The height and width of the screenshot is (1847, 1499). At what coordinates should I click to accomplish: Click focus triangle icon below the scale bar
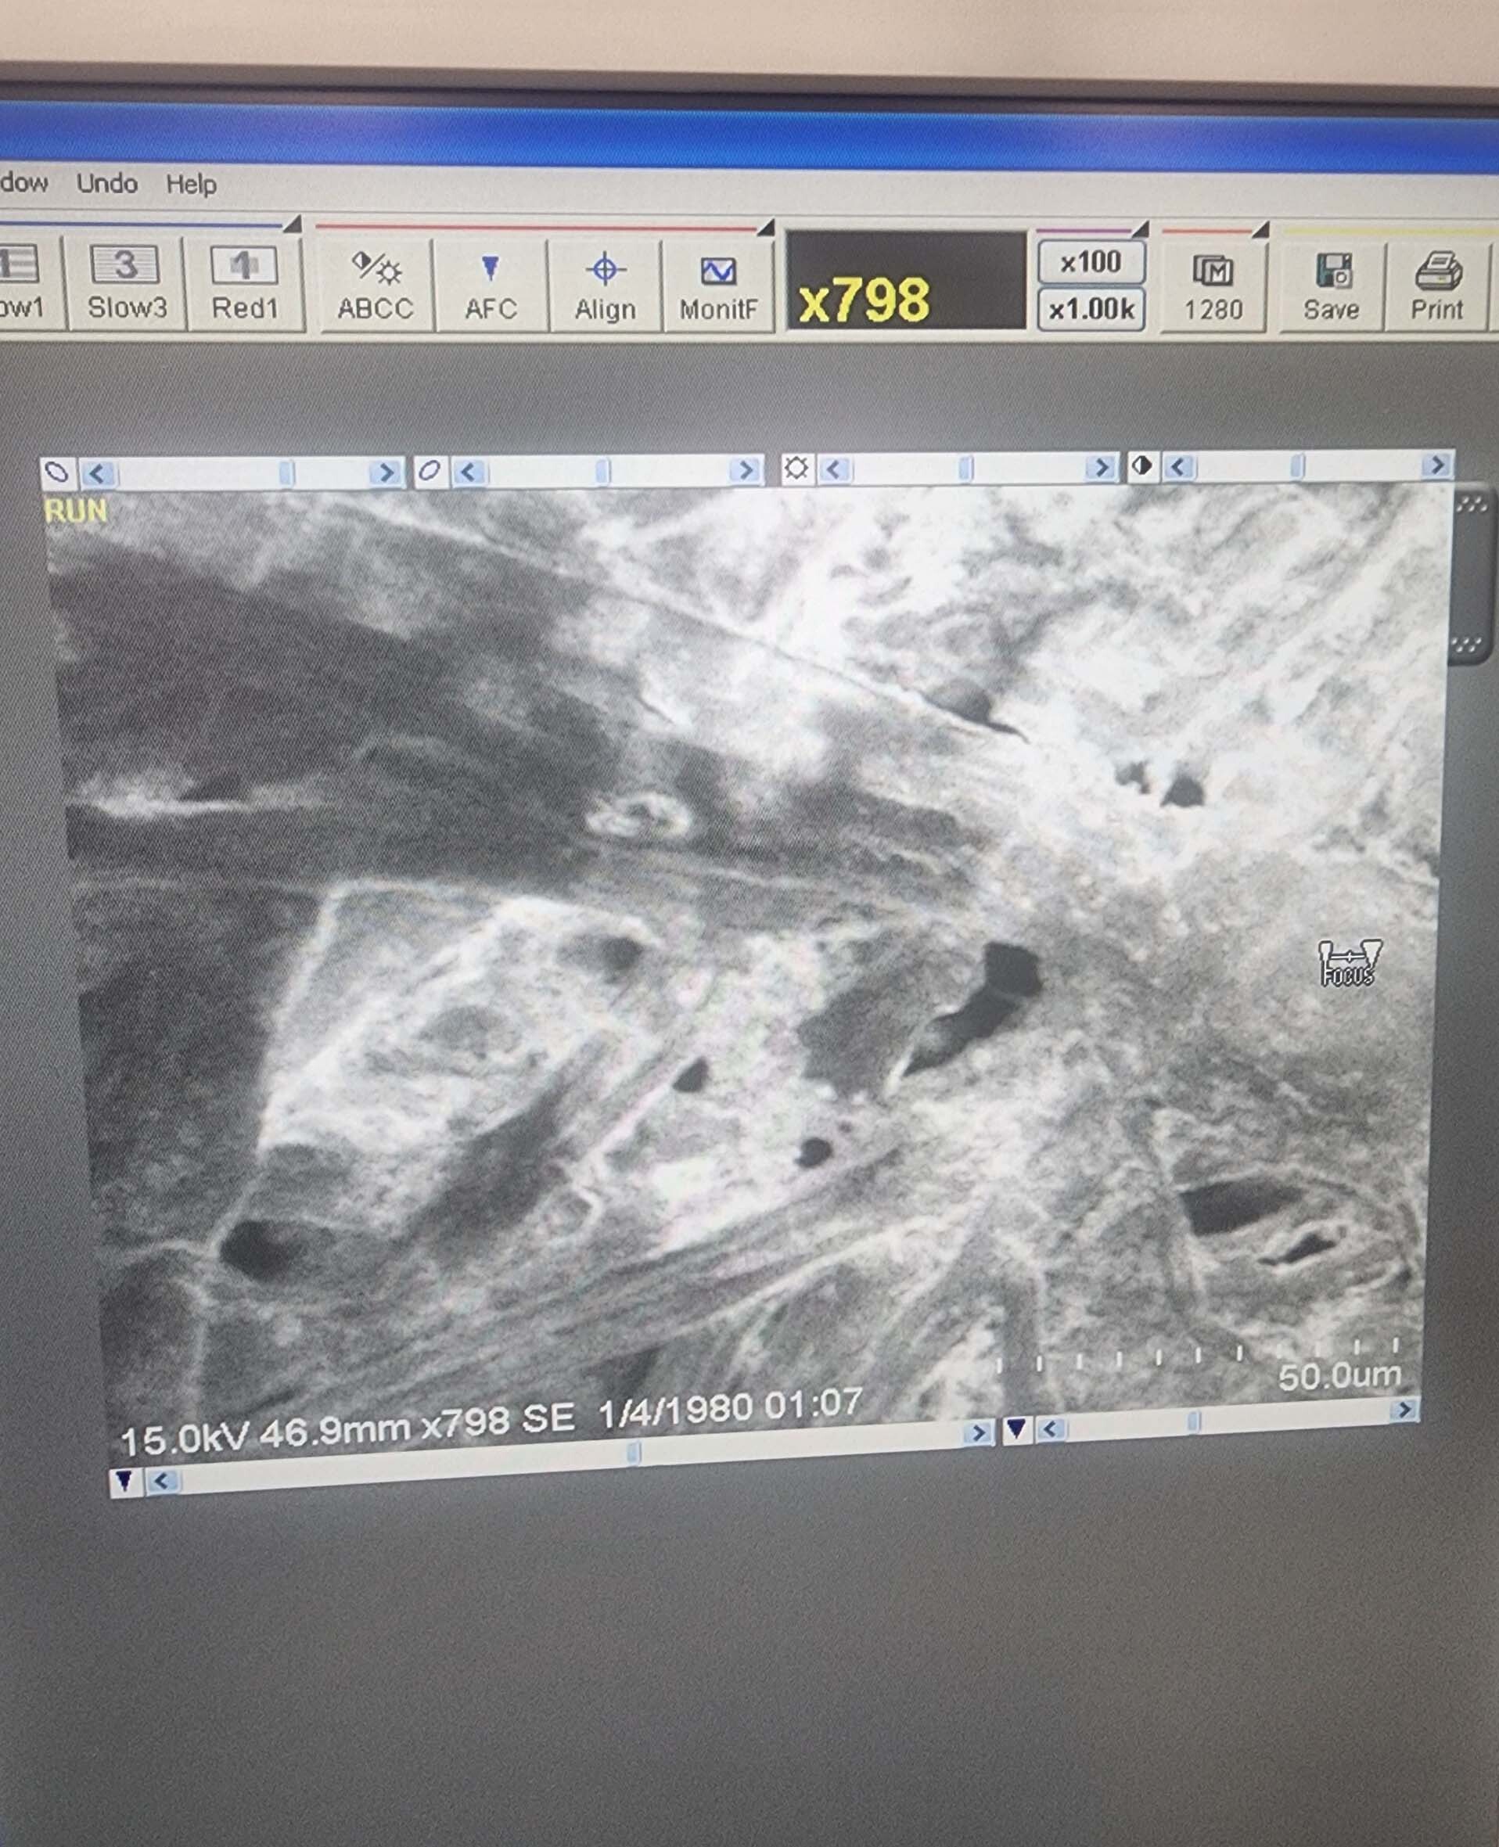tap(1016, 1428)
